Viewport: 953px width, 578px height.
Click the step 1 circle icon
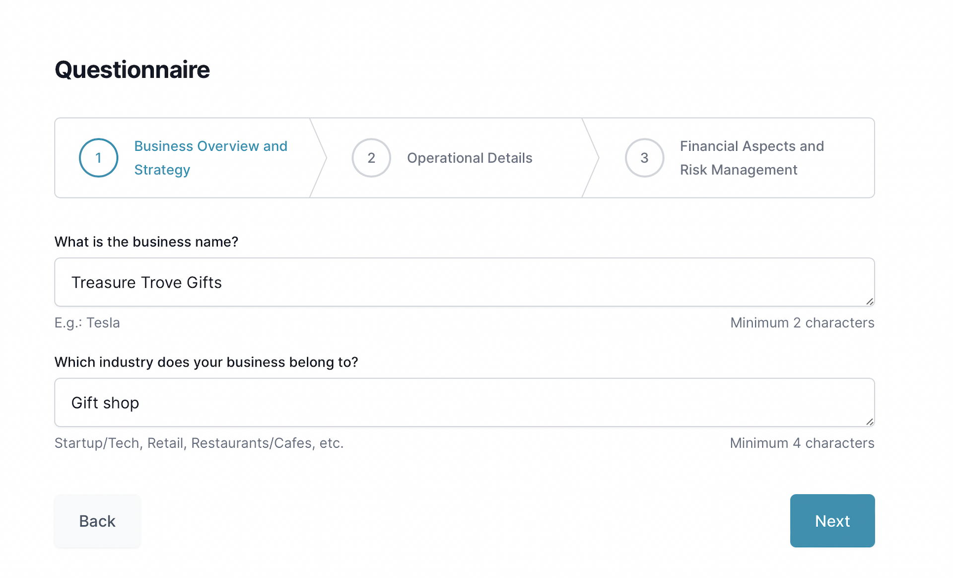[98, 158]
